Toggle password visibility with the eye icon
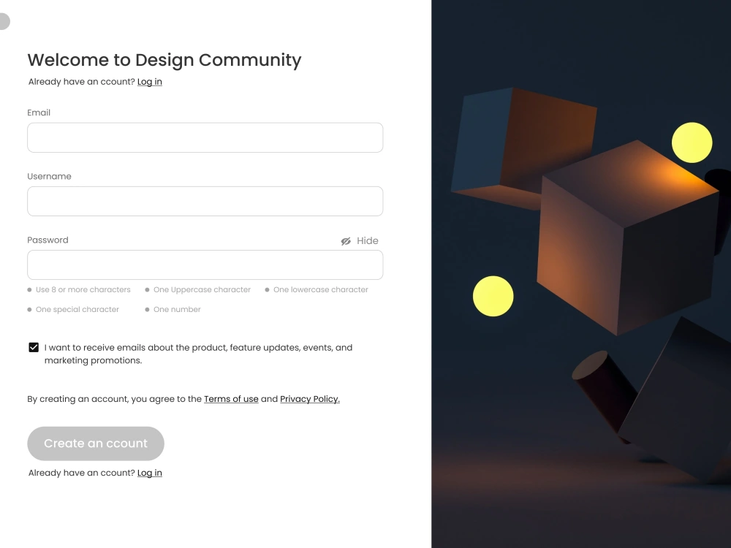The width and height of the screenshot is (731, 548). click(x=346, y=241)
